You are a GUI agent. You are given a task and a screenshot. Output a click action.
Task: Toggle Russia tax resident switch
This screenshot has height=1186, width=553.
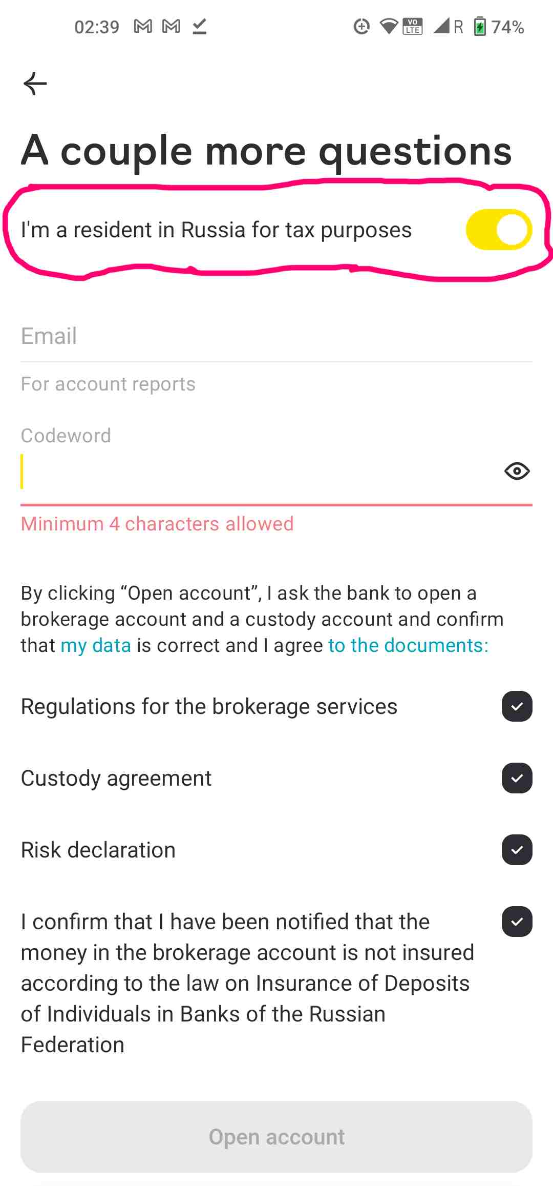click(499, 230)
